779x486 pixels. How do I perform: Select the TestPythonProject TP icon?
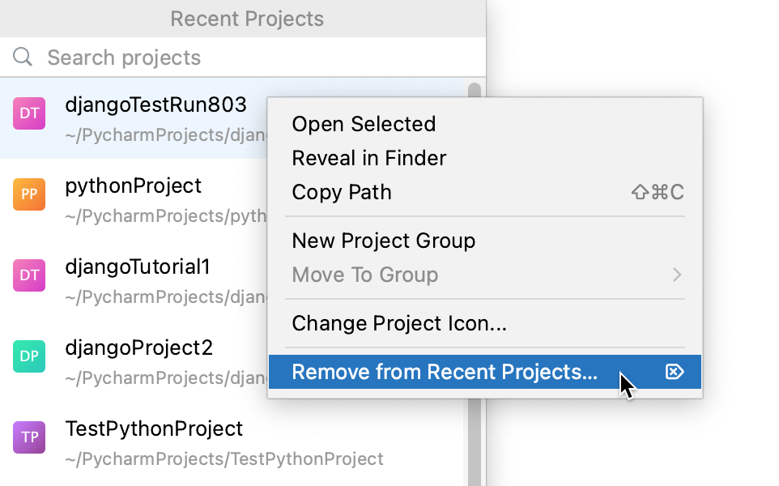click(x=29, y=437)
